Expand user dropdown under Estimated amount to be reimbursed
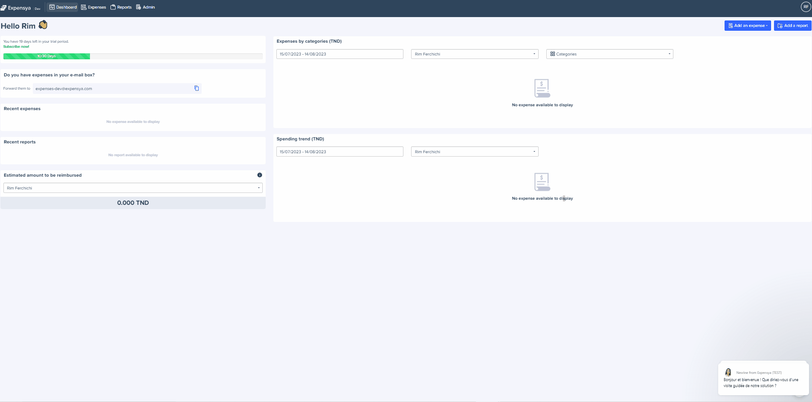Viewport: 812px width, 402px height. (133, 188)
